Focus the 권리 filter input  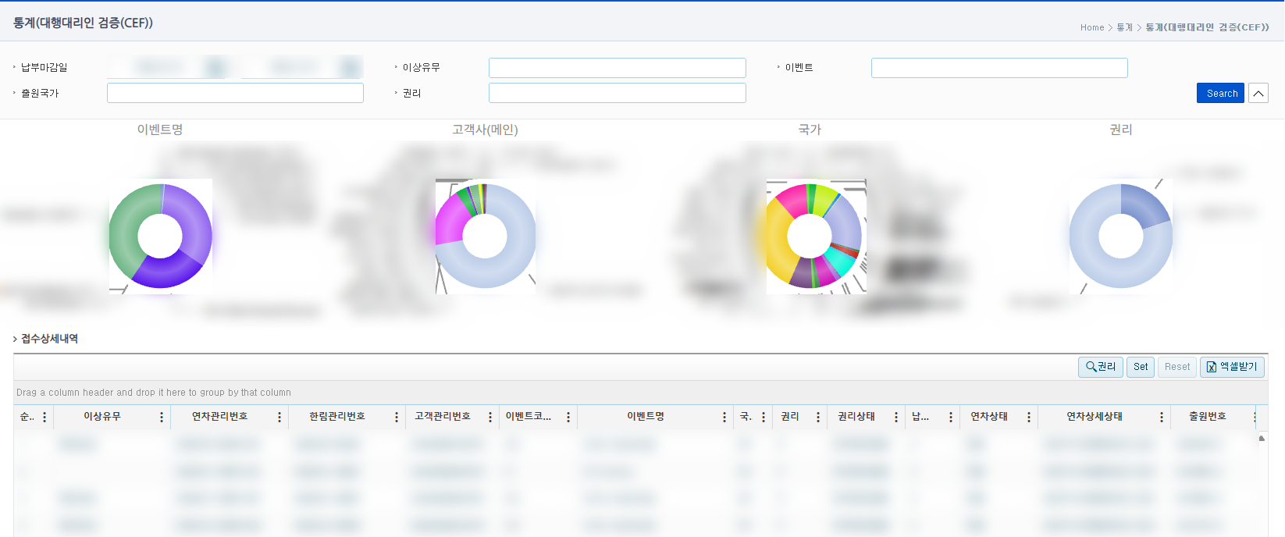[618, 93]
